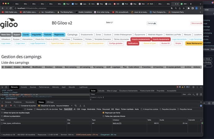Open 'Imports emplacements' button
This screenshot has height=139, width=214.
[x=141, y=39]
